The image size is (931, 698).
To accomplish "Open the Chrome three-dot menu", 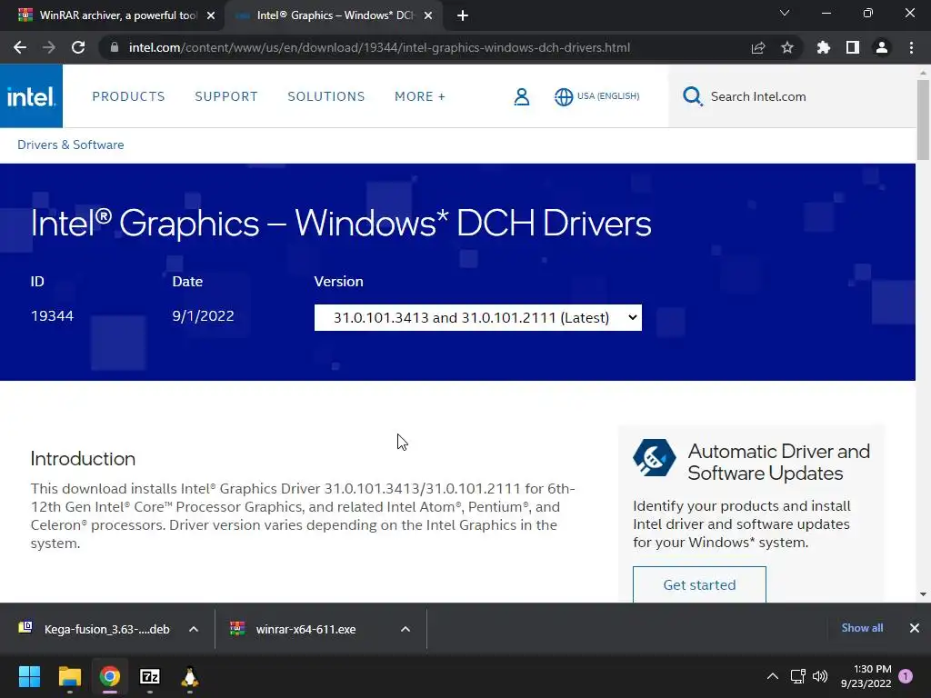I will [911, 47].
